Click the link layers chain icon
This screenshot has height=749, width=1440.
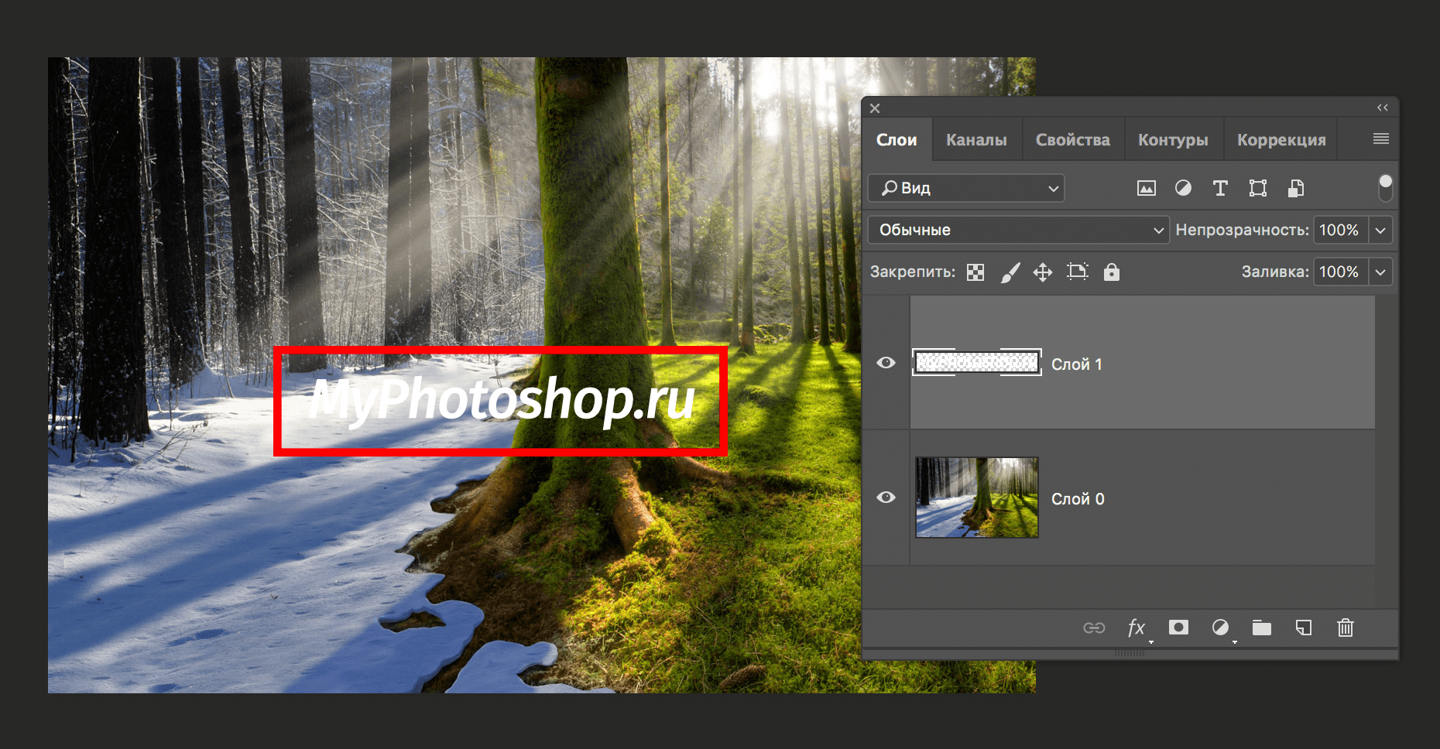coord(1094,628)
